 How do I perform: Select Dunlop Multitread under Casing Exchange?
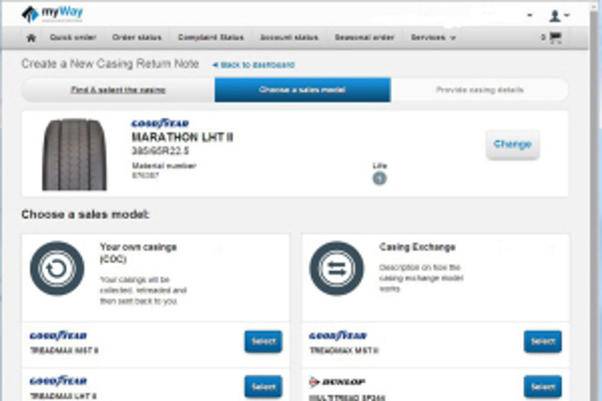pyautogui.click(x=543, y=387)
